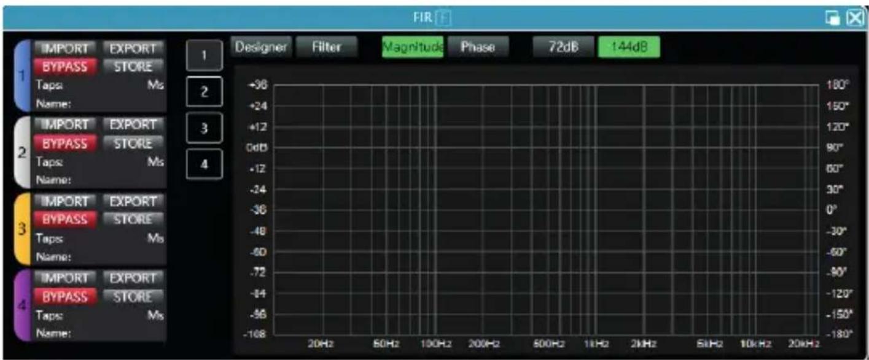Switch graph to Phase display
This screenshot has height=360, width=869.
point(478,47)
